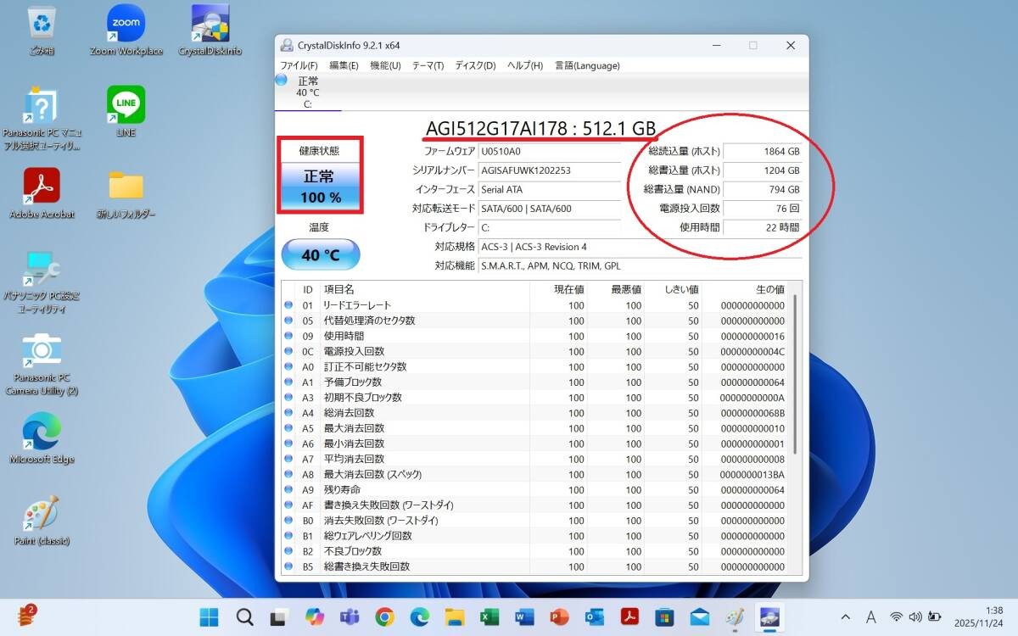Select the C: drive tab showing 正常 40 °C
This screenshot has height=636, width=1018.
[x=307, y=92]
